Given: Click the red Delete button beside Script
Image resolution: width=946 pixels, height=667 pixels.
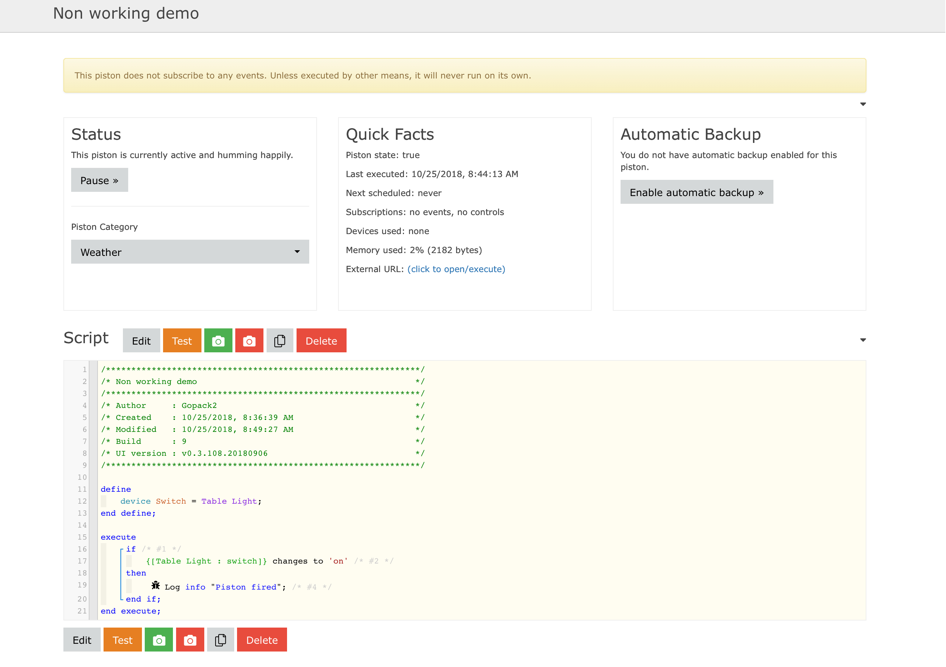Looking at the screenshot, I should [321, 340].
